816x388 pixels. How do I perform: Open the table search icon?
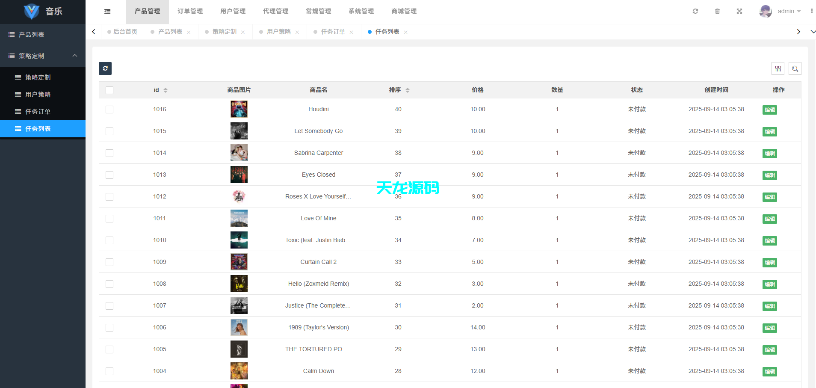(x=795, y=68)
